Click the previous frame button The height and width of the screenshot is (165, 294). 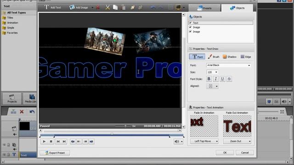pos(58,142)
